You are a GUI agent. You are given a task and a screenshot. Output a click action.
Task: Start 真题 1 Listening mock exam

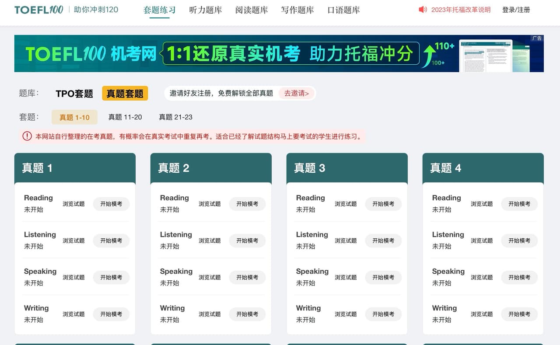[x=111, y=240]
